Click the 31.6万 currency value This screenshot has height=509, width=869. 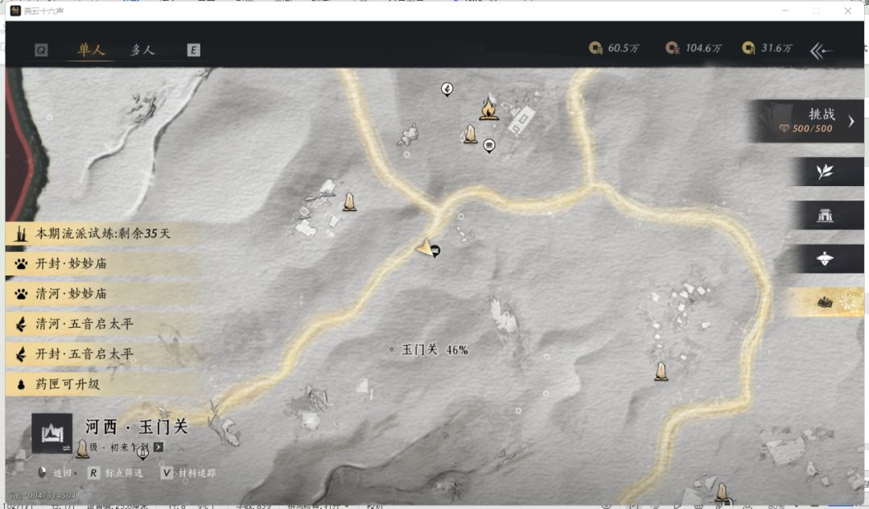click(x=776, y=48)
